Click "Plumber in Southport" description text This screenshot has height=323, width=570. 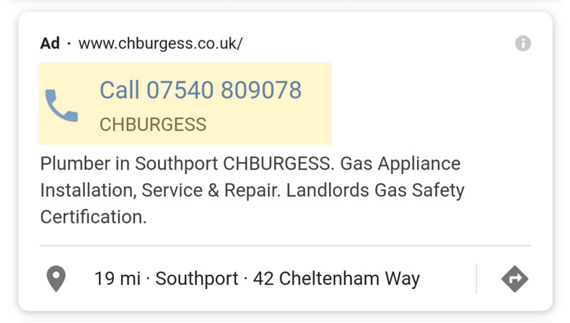pos(128,164)
